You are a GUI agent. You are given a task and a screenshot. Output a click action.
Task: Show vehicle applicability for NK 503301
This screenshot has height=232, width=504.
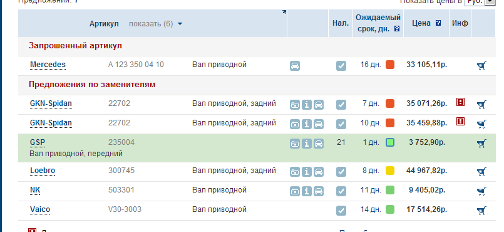click(x=319, y=191)
